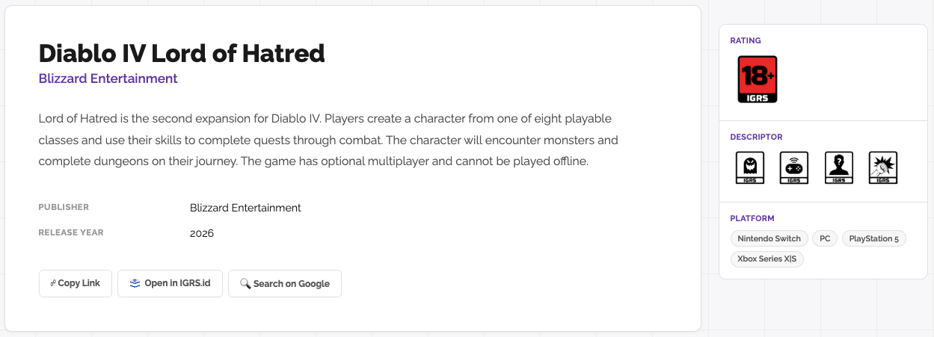Click the Diablo IV Lord of Hatred title
The image size is (934, 337).
click(x=182, y=53)
